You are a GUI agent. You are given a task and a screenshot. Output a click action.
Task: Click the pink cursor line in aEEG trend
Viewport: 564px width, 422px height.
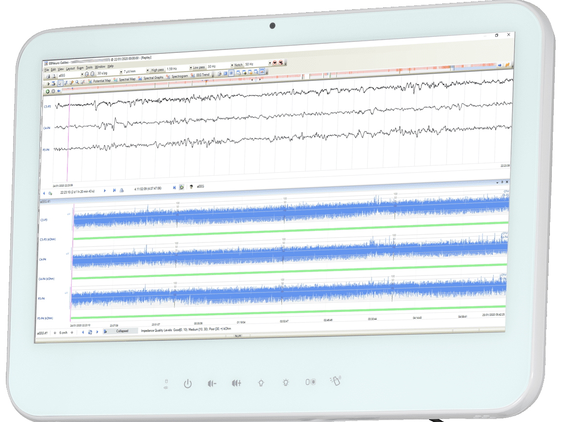coord(72,262)
